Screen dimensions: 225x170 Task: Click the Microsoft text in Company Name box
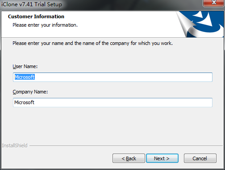click(x=24, y=102)
